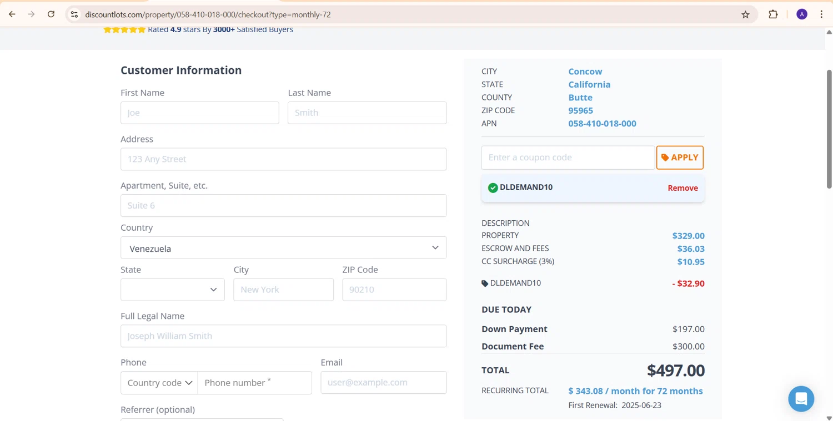Viewport: 833px width, 421px height.
Task: Click the $497.00 total amount
Action: 675,370
